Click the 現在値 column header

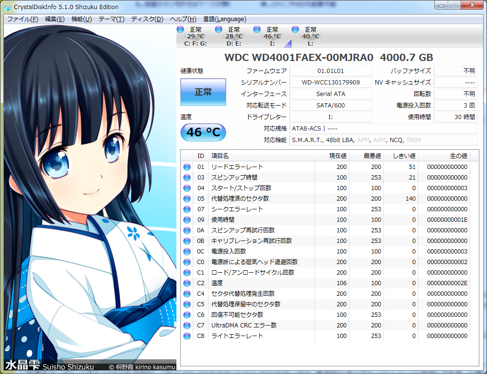click(x=332, y=156)
